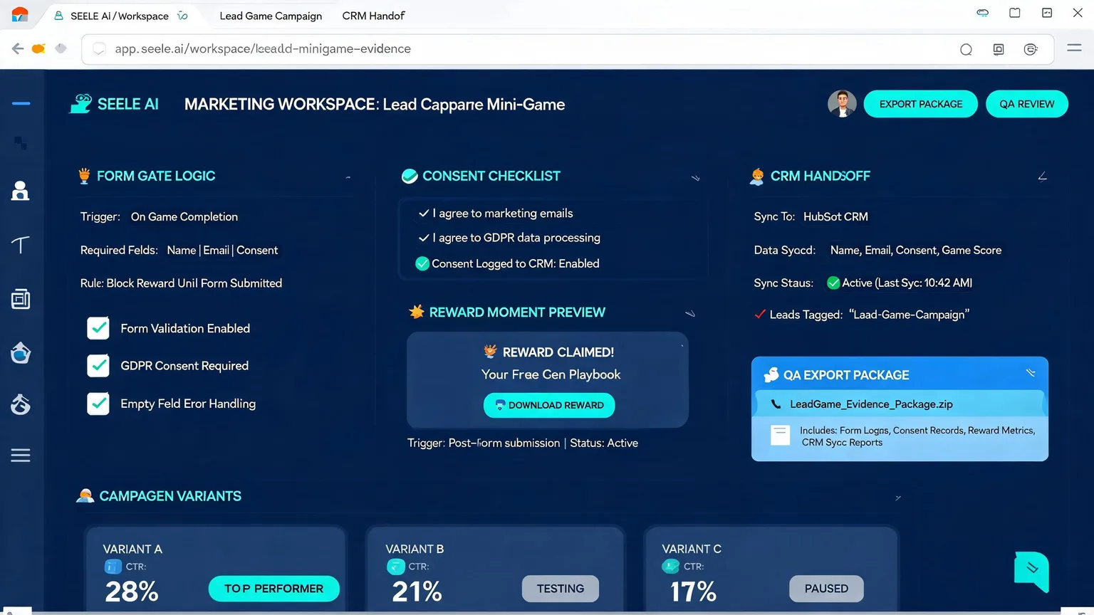This screenshot has width=1094, height=615.
Task: Collapse the QA Export Package card
Action: point(1031,373)
